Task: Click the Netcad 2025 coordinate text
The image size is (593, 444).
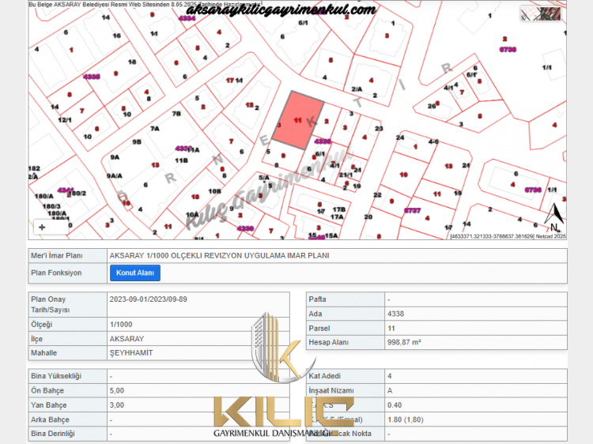Action: (508, 235)
